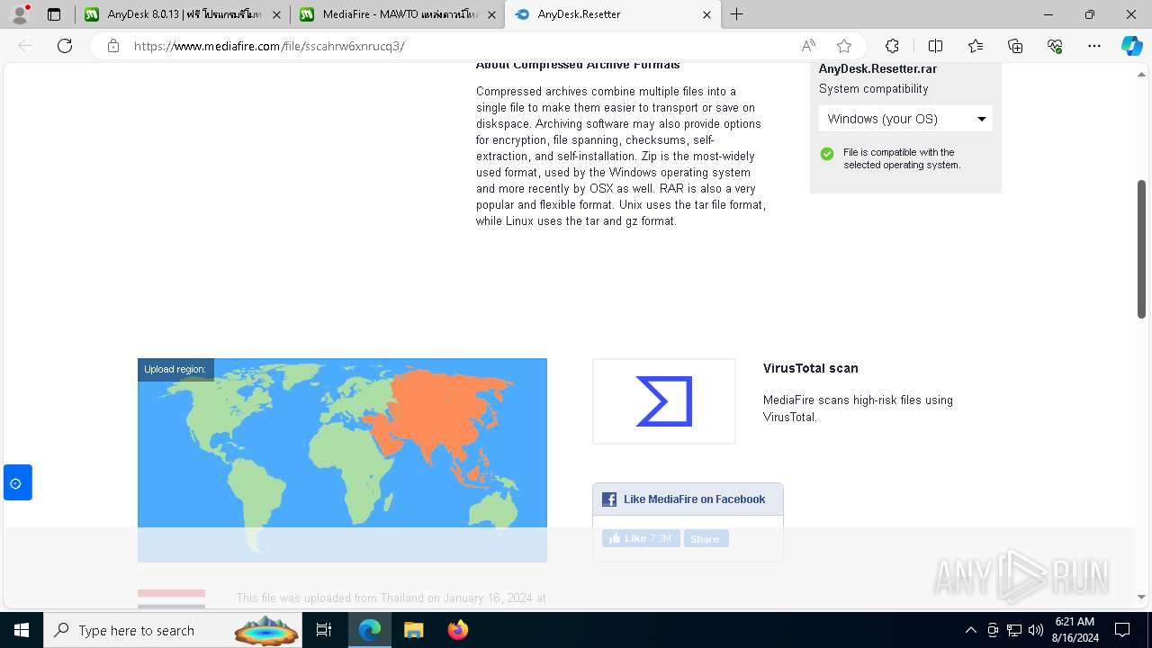Click the mediafire.com address bar
1152x648 pixels.
459,46
